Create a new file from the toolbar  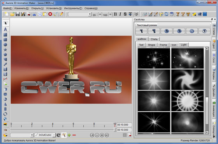(x=7, y=14)
